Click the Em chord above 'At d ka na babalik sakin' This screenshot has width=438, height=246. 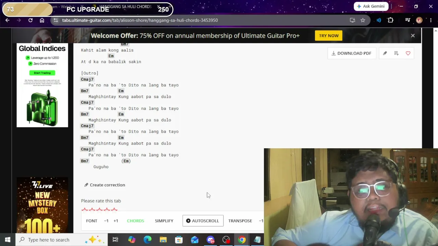(x=111, y=56)
